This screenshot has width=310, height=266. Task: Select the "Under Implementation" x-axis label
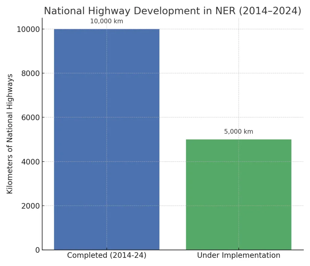coord(239,255)
